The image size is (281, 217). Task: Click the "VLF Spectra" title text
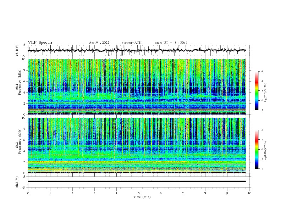[40, 43]
